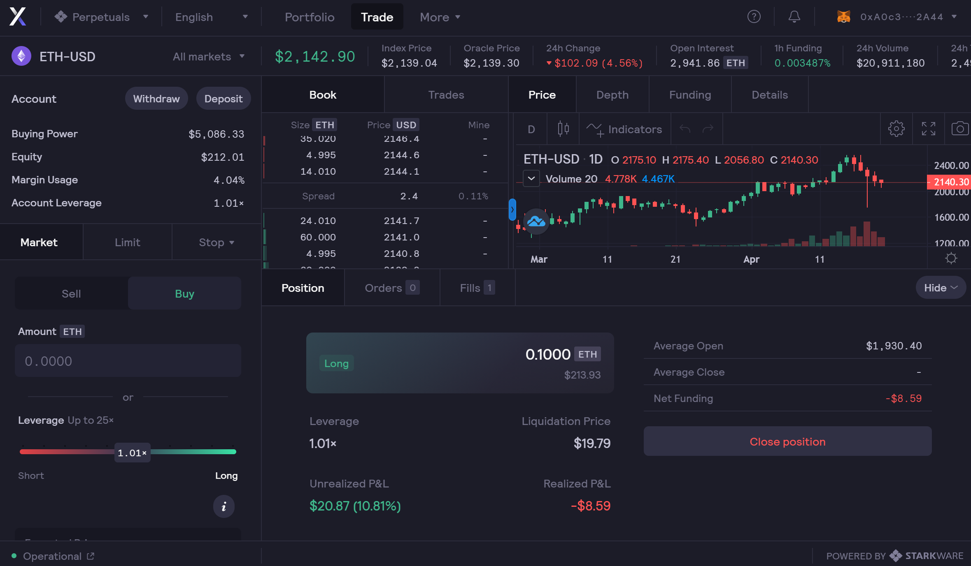Open the Stop order type dropdown

point(217,242)
